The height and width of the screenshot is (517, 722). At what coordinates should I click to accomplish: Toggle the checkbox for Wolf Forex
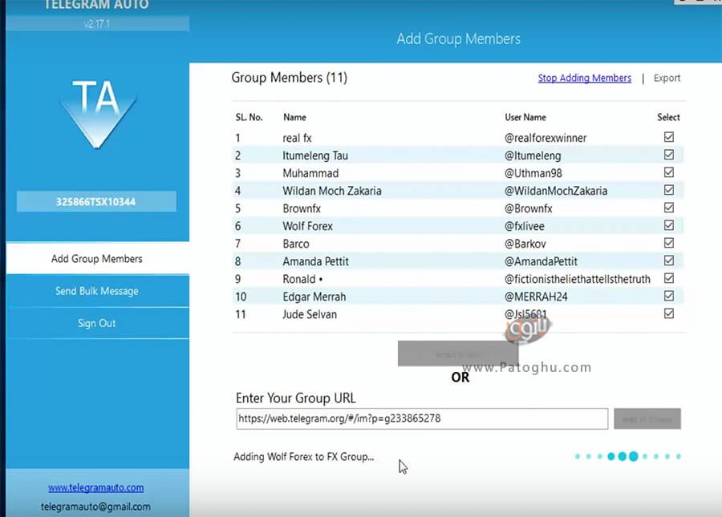pos(668,225)
